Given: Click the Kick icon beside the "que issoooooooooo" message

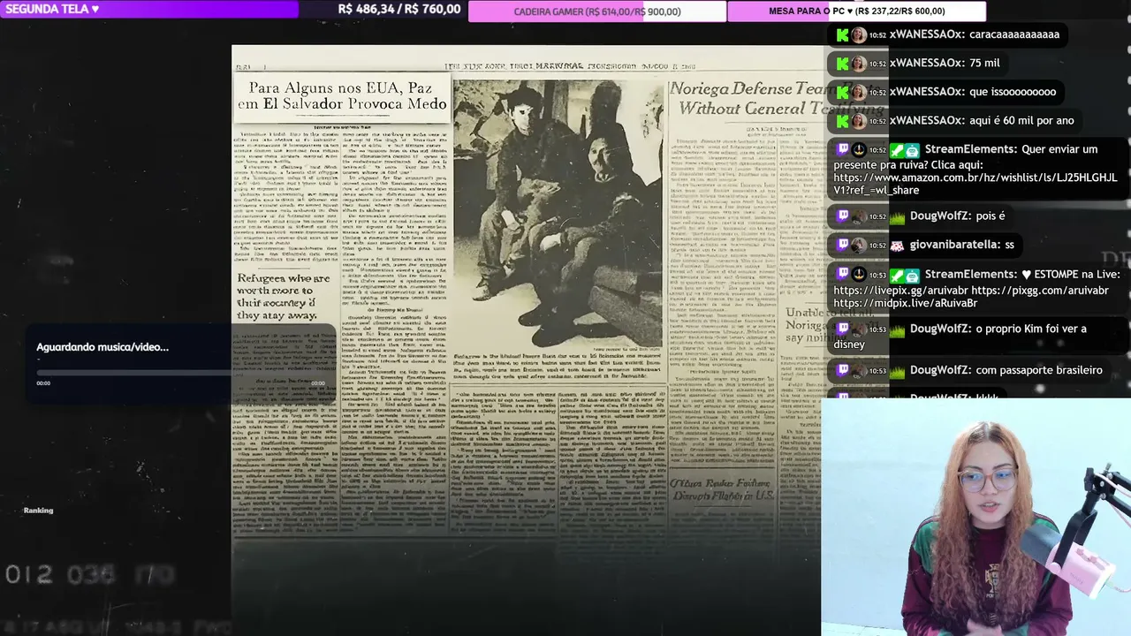Looking at the screenshot, I should (x=842, y=92).
